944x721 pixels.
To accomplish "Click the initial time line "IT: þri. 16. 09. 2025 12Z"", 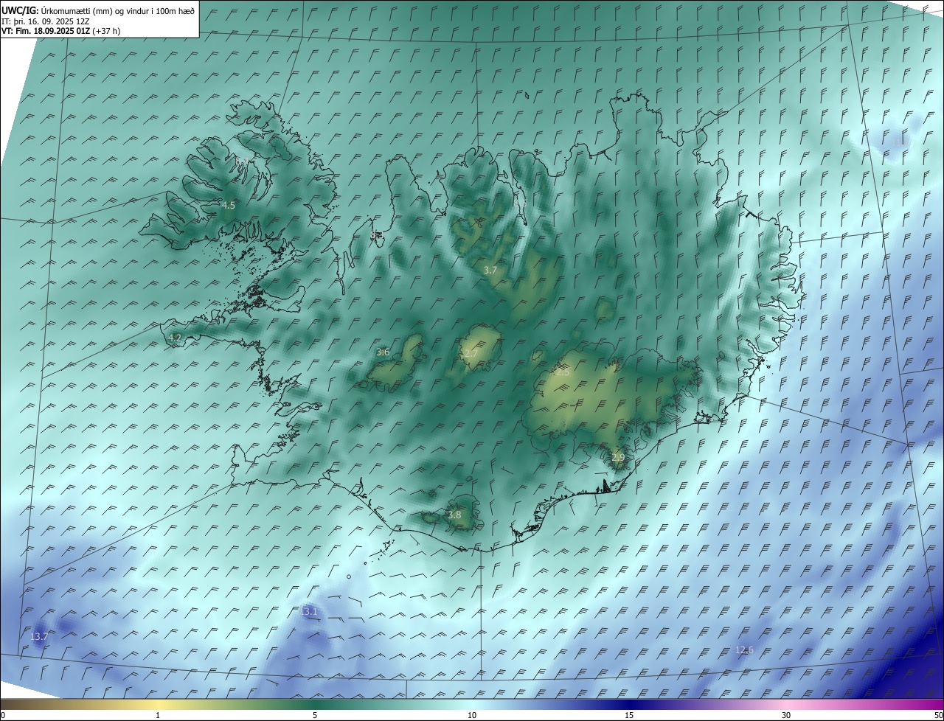I will (45, 21).
